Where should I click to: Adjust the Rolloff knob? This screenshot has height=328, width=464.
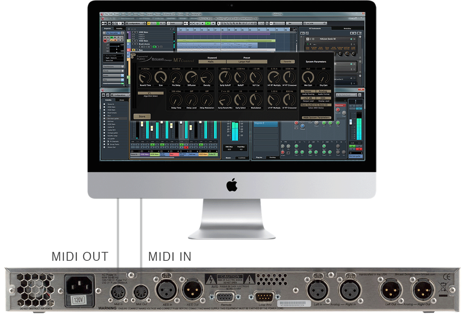pyautogui.click(x=240, y=77)
